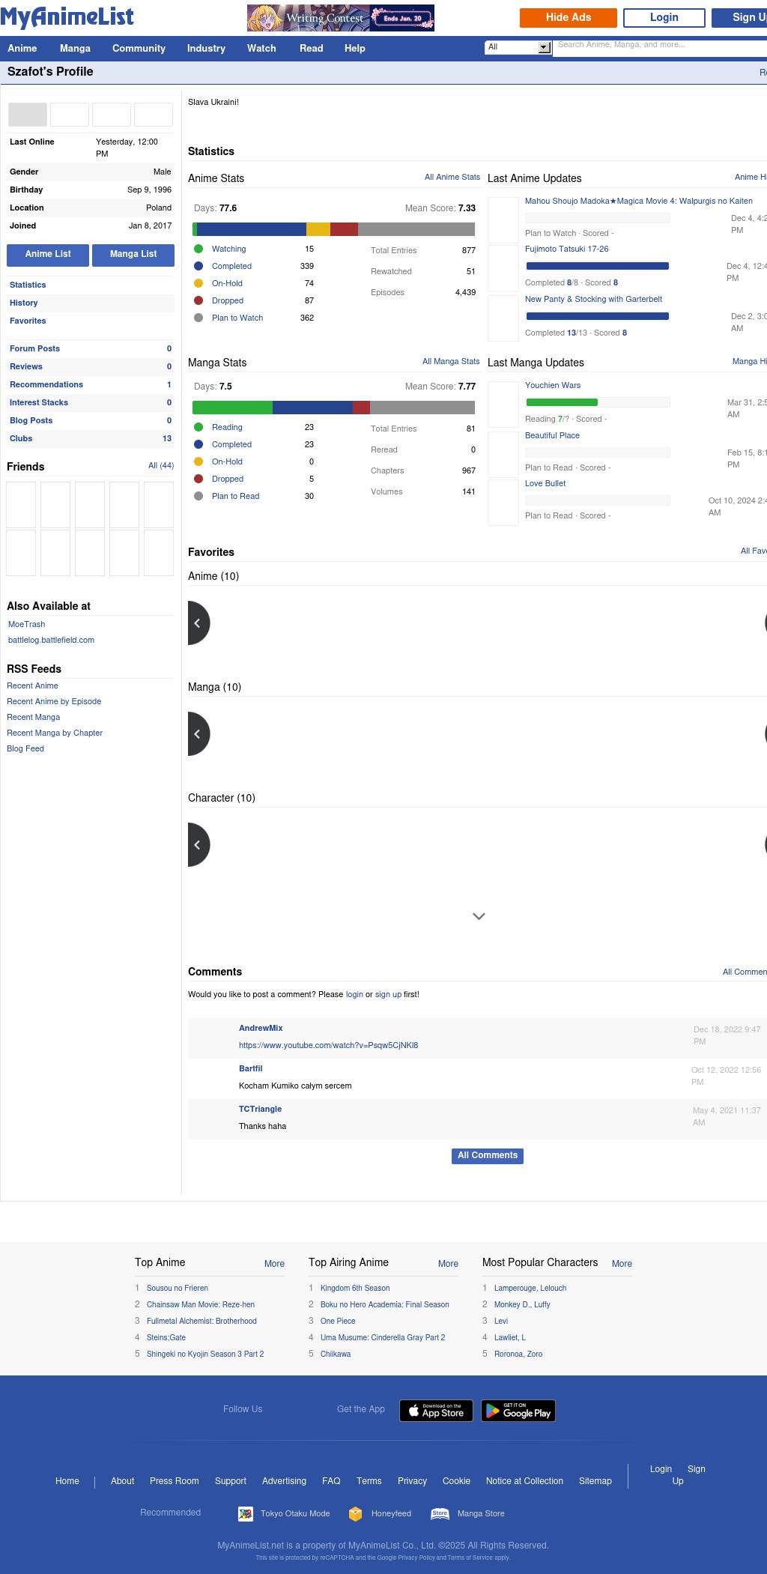Click the Character favorites left arrow
This screenshot has width=767, height=1574.
pyautogui.click(x=198, y=845)
